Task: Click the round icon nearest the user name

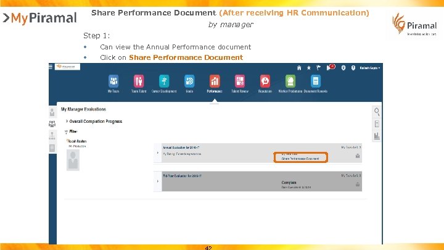Action: click(353, 68)
